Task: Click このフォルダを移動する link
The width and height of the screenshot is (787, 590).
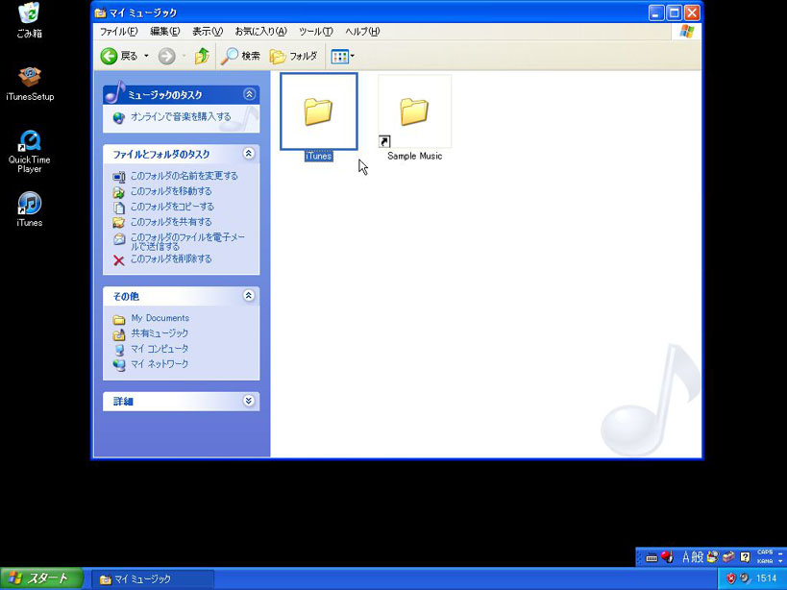Action: (171, 191)
